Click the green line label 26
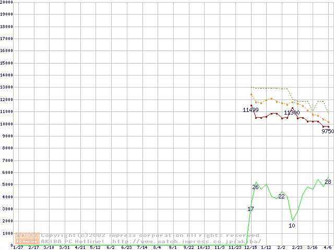This screenshot has height=250, width=334. 255,187
